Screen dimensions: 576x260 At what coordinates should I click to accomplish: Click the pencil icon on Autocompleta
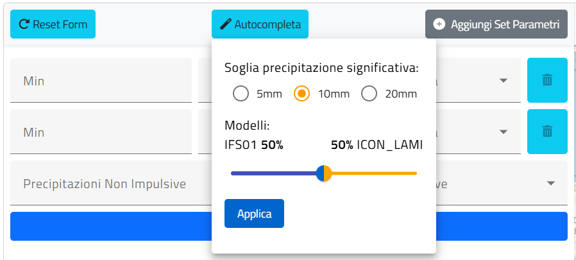(x=225, y=24)
